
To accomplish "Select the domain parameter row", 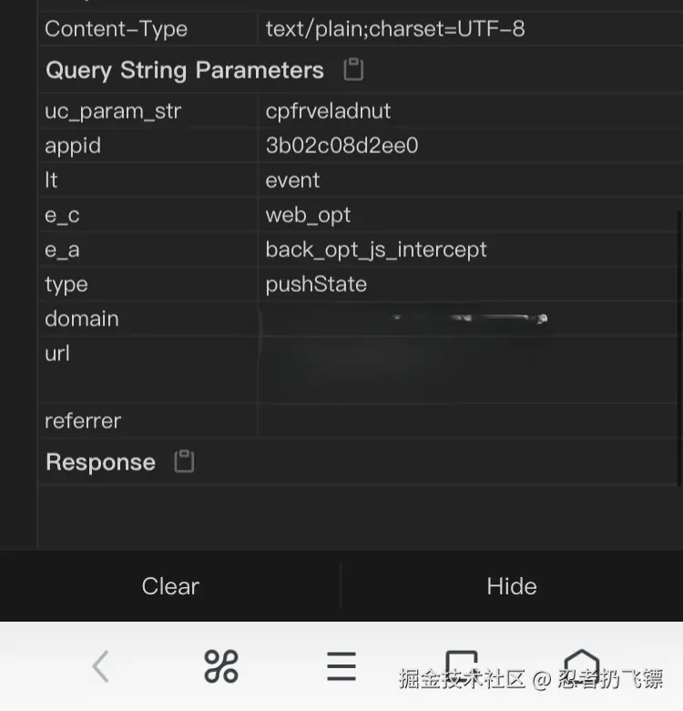I will coord(82,319).
